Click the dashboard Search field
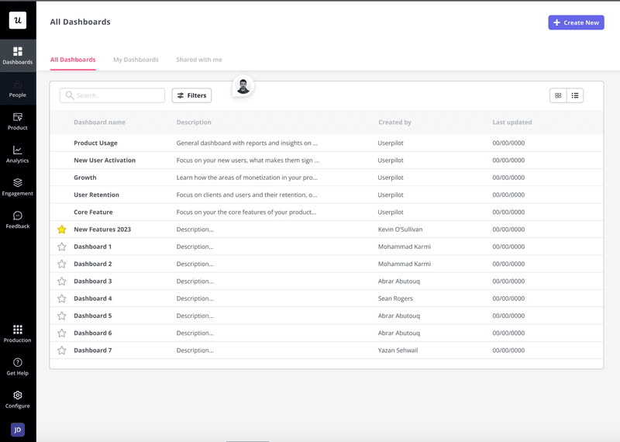 (112, 95)
